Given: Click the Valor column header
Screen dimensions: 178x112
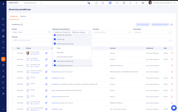Looking at the screenshot, I should click(x=165, y=48).
